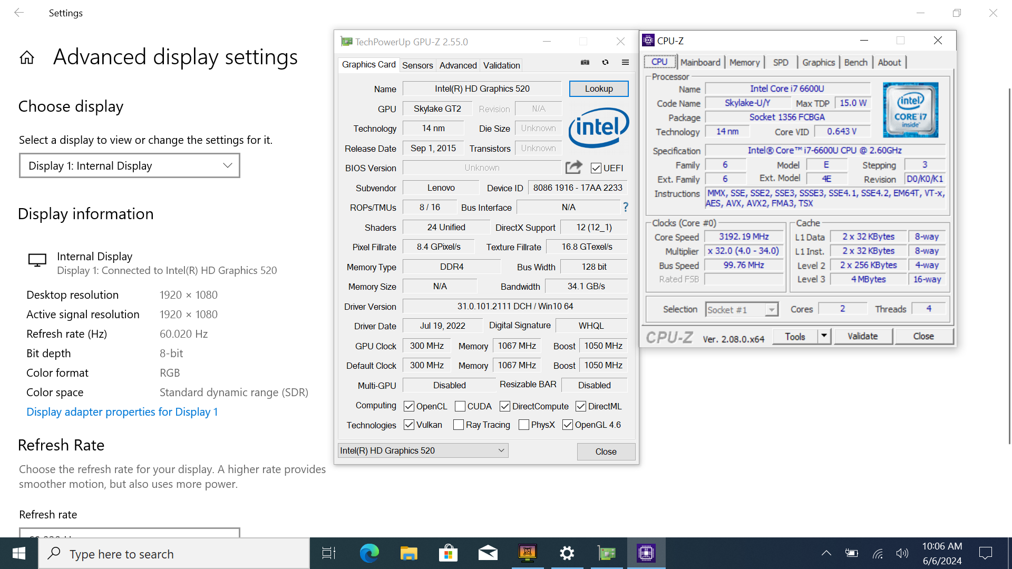
Task: Open the GPU-Z hamburger menu
Action: coord(625,62)
